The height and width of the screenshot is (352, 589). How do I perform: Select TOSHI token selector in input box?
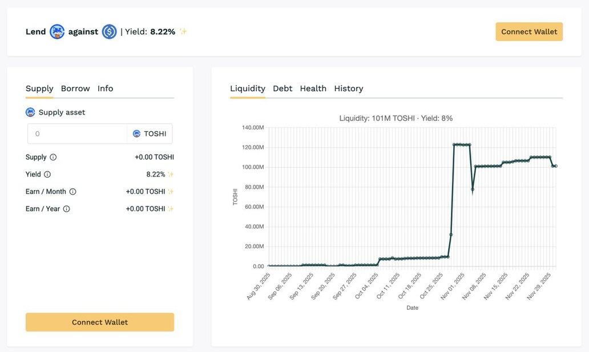point(150,134)
